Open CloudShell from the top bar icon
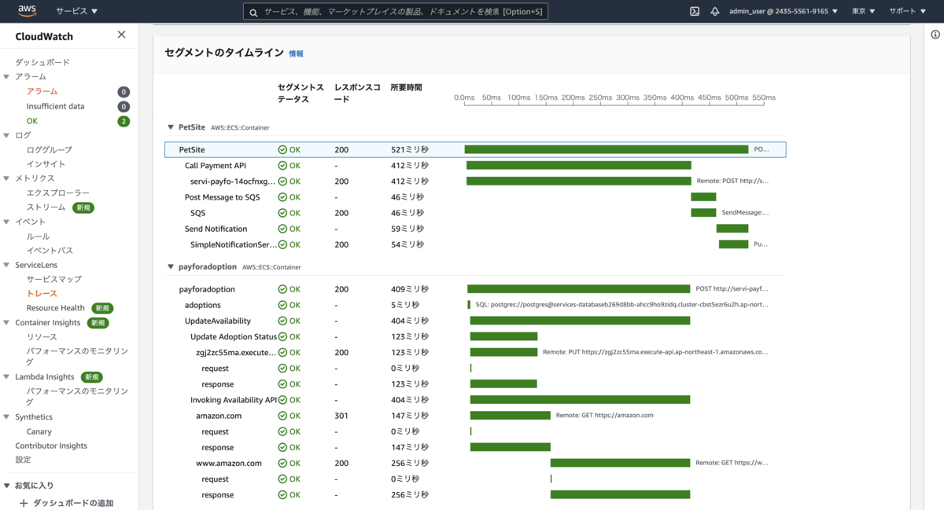Screen dimensions: 944x510 click(x=695, y=12)
